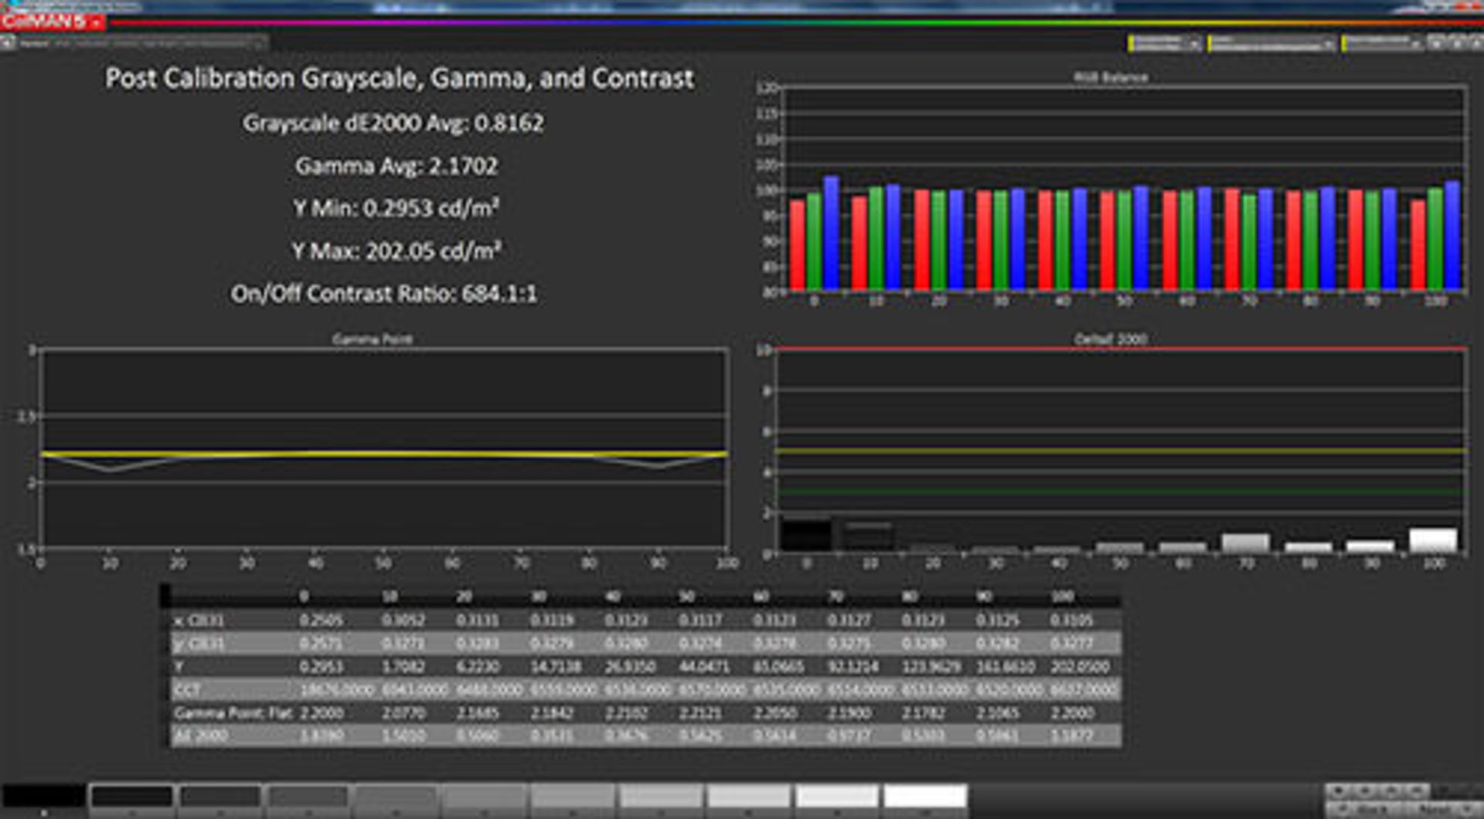Toggle the yellow meter status indicator
This screenshot has width=1484, height=819.
1131,44
